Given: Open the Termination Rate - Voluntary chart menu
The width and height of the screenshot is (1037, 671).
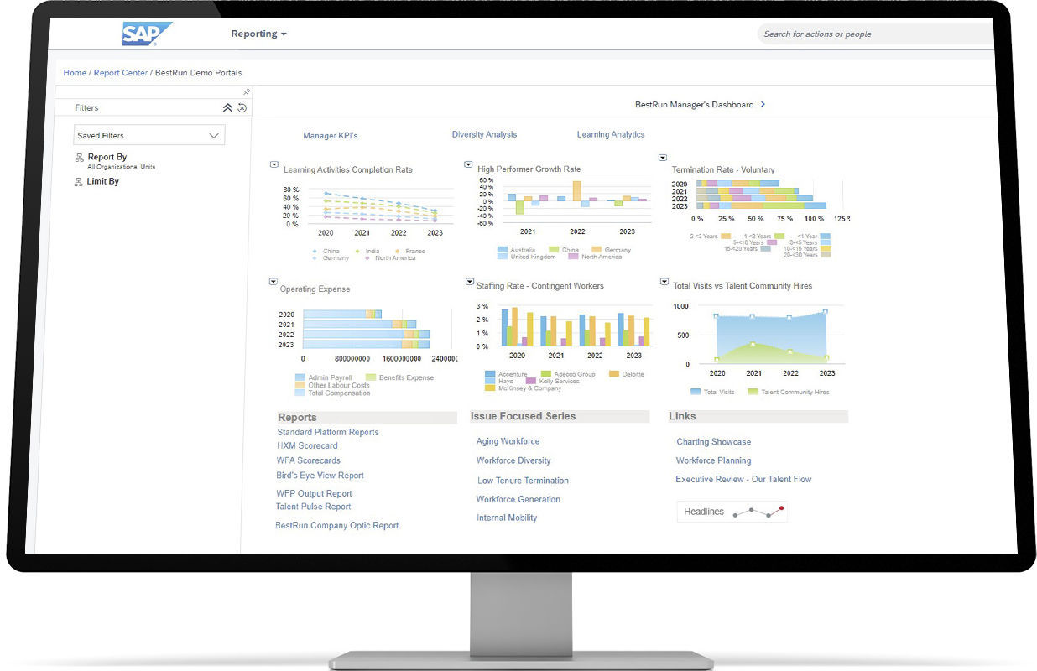Looking at the screenshot, I should click(663, 157).
